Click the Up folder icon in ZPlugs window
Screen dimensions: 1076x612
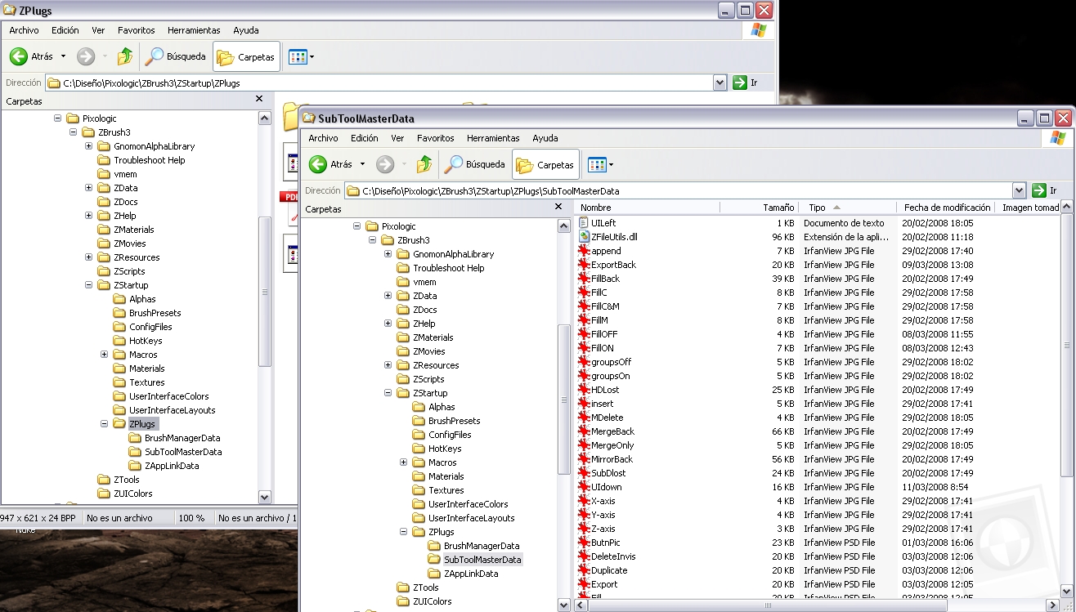[x=124, y=56]
